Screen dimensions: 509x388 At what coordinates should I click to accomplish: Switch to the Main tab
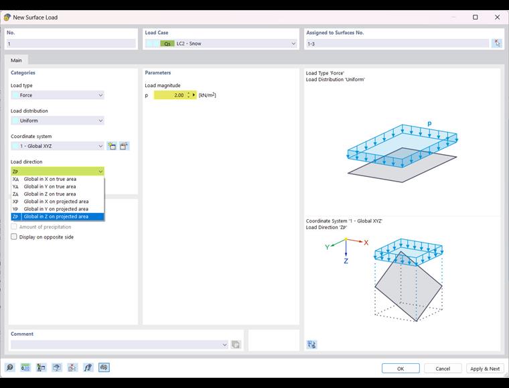(16, 60)
